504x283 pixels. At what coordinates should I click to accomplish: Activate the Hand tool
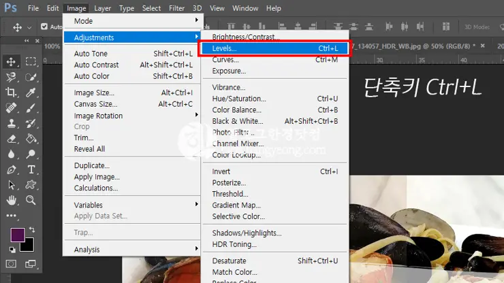(12, 200)
